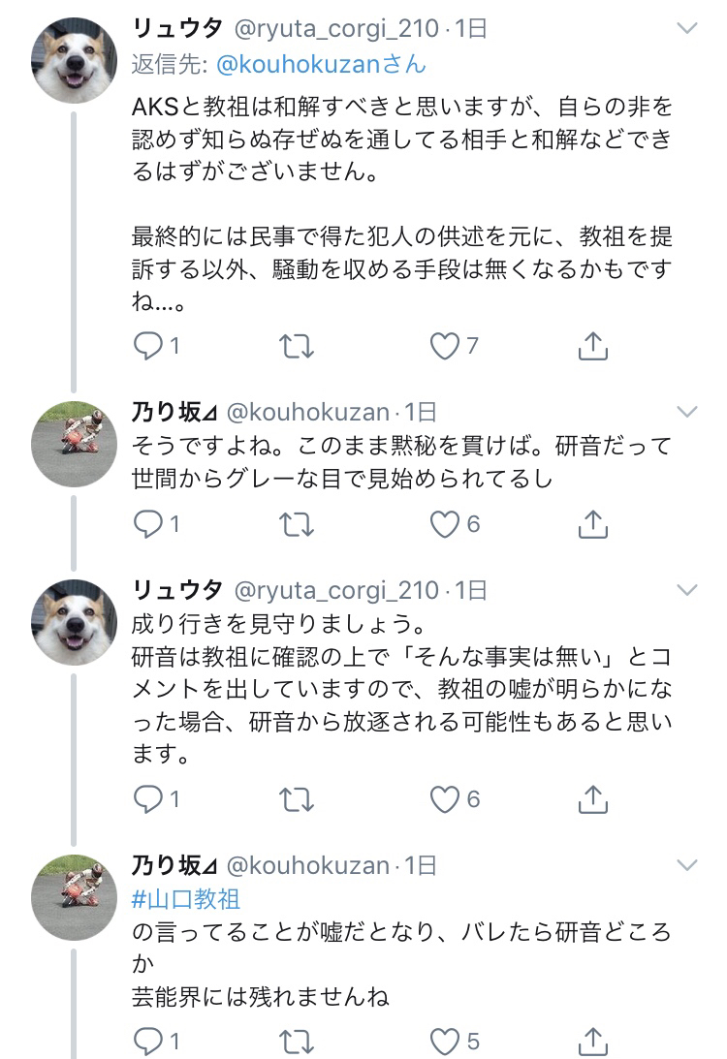The height and width of the screenshot is (1059, 727).
Task: Retweet the tweet starting そうですよね
Action: pyautogui.click(x=296, y=524)
